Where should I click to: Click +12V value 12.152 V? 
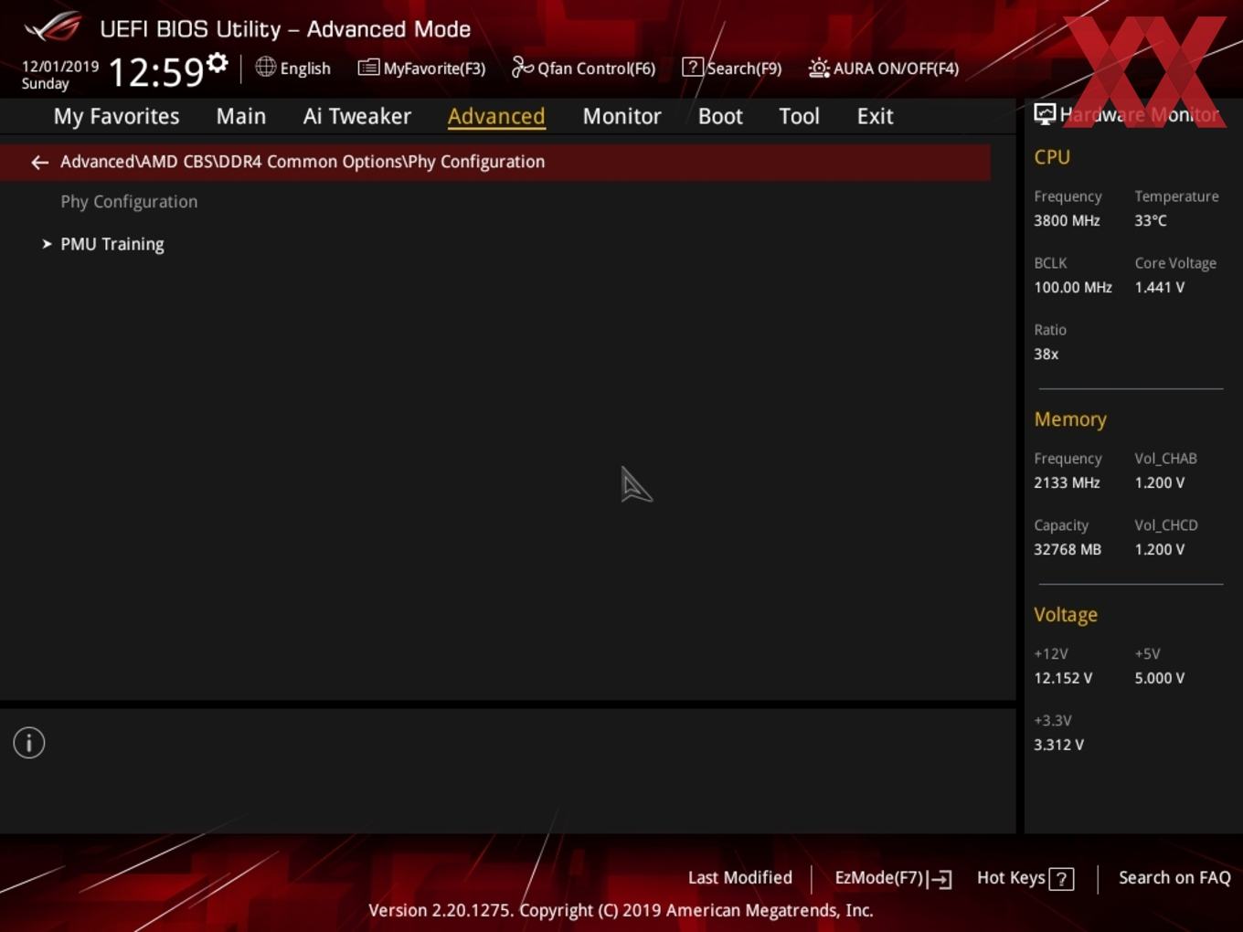click(1063, 678)
